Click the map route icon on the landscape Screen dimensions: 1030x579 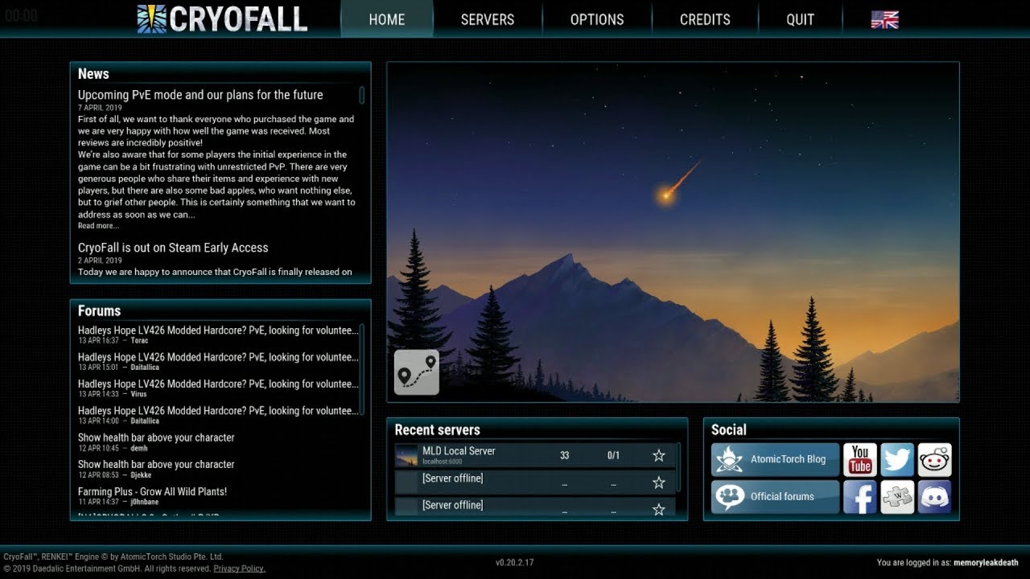coord(417,372)
